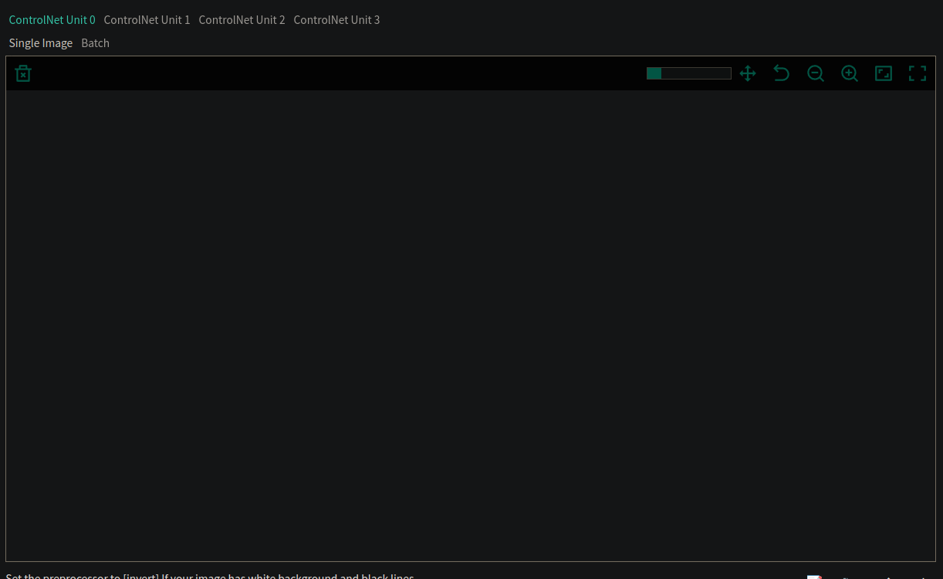Image resolution: width=943 pixels, height=579 pixels.
Task: Expand canvas view to fullscreen
Action: point(917,73)
